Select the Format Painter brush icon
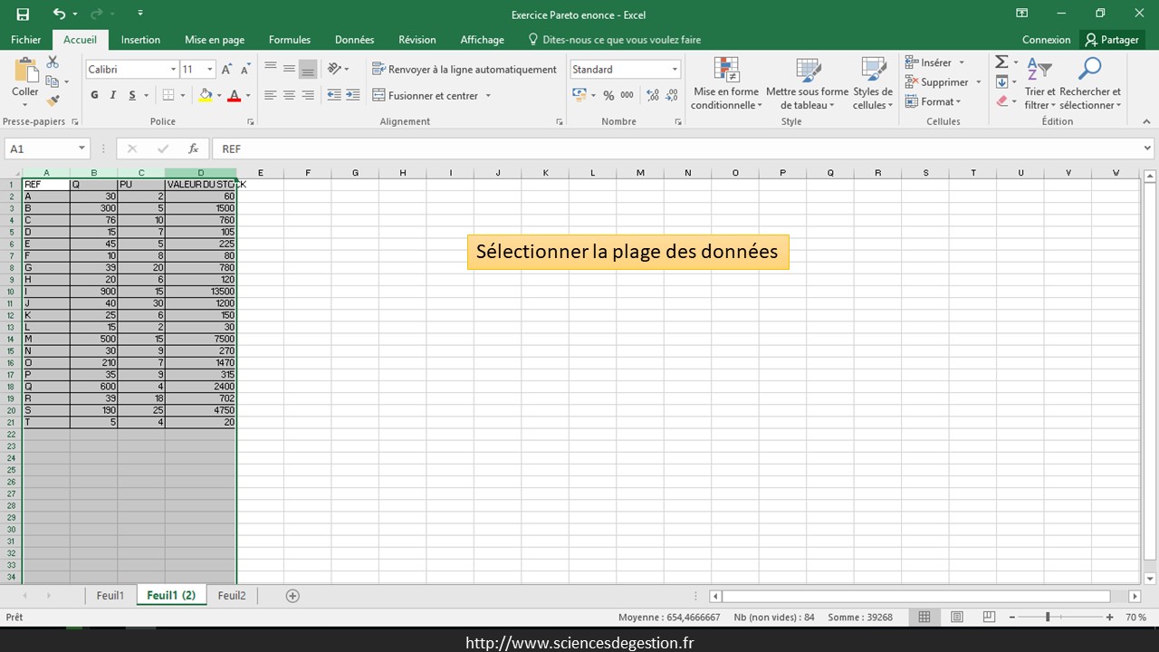Screen dimensions: 1159x652 pos(53,101)
